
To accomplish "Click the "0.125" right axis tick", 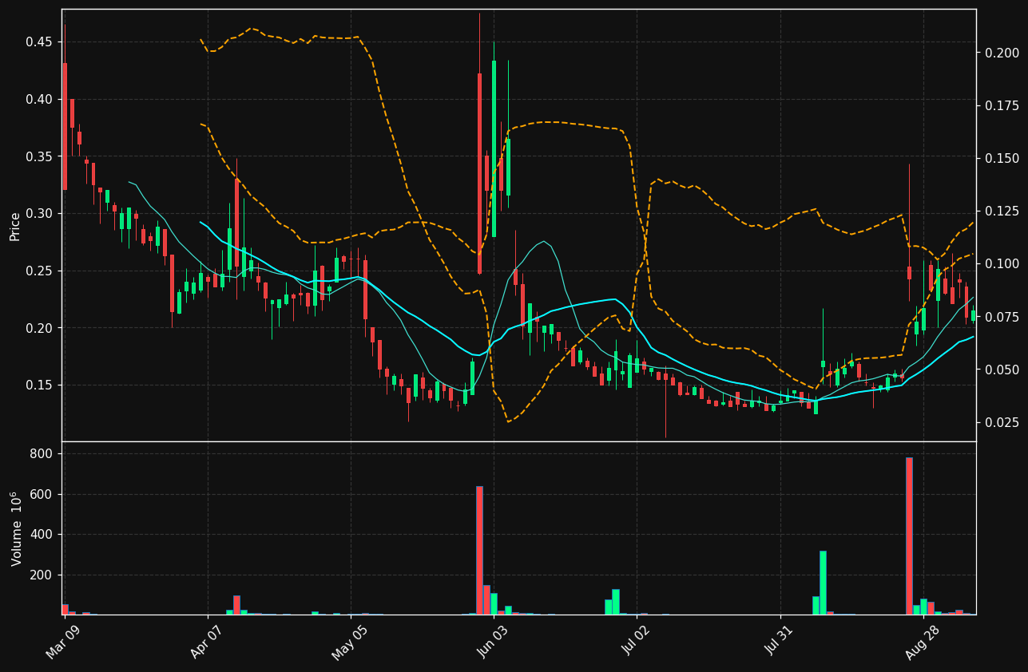I will click(1002, 211).
